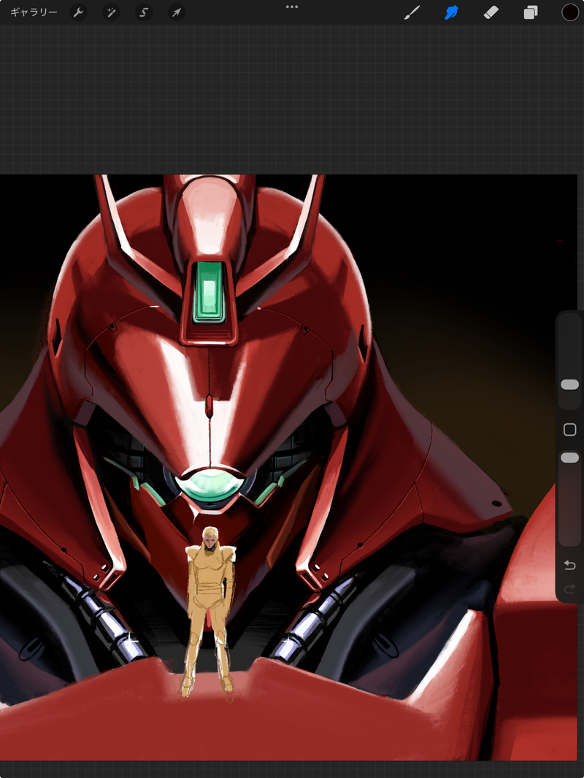584x778 pixels.
Task: Tap the three-dot multitasking menu
Action: point(292,7)
